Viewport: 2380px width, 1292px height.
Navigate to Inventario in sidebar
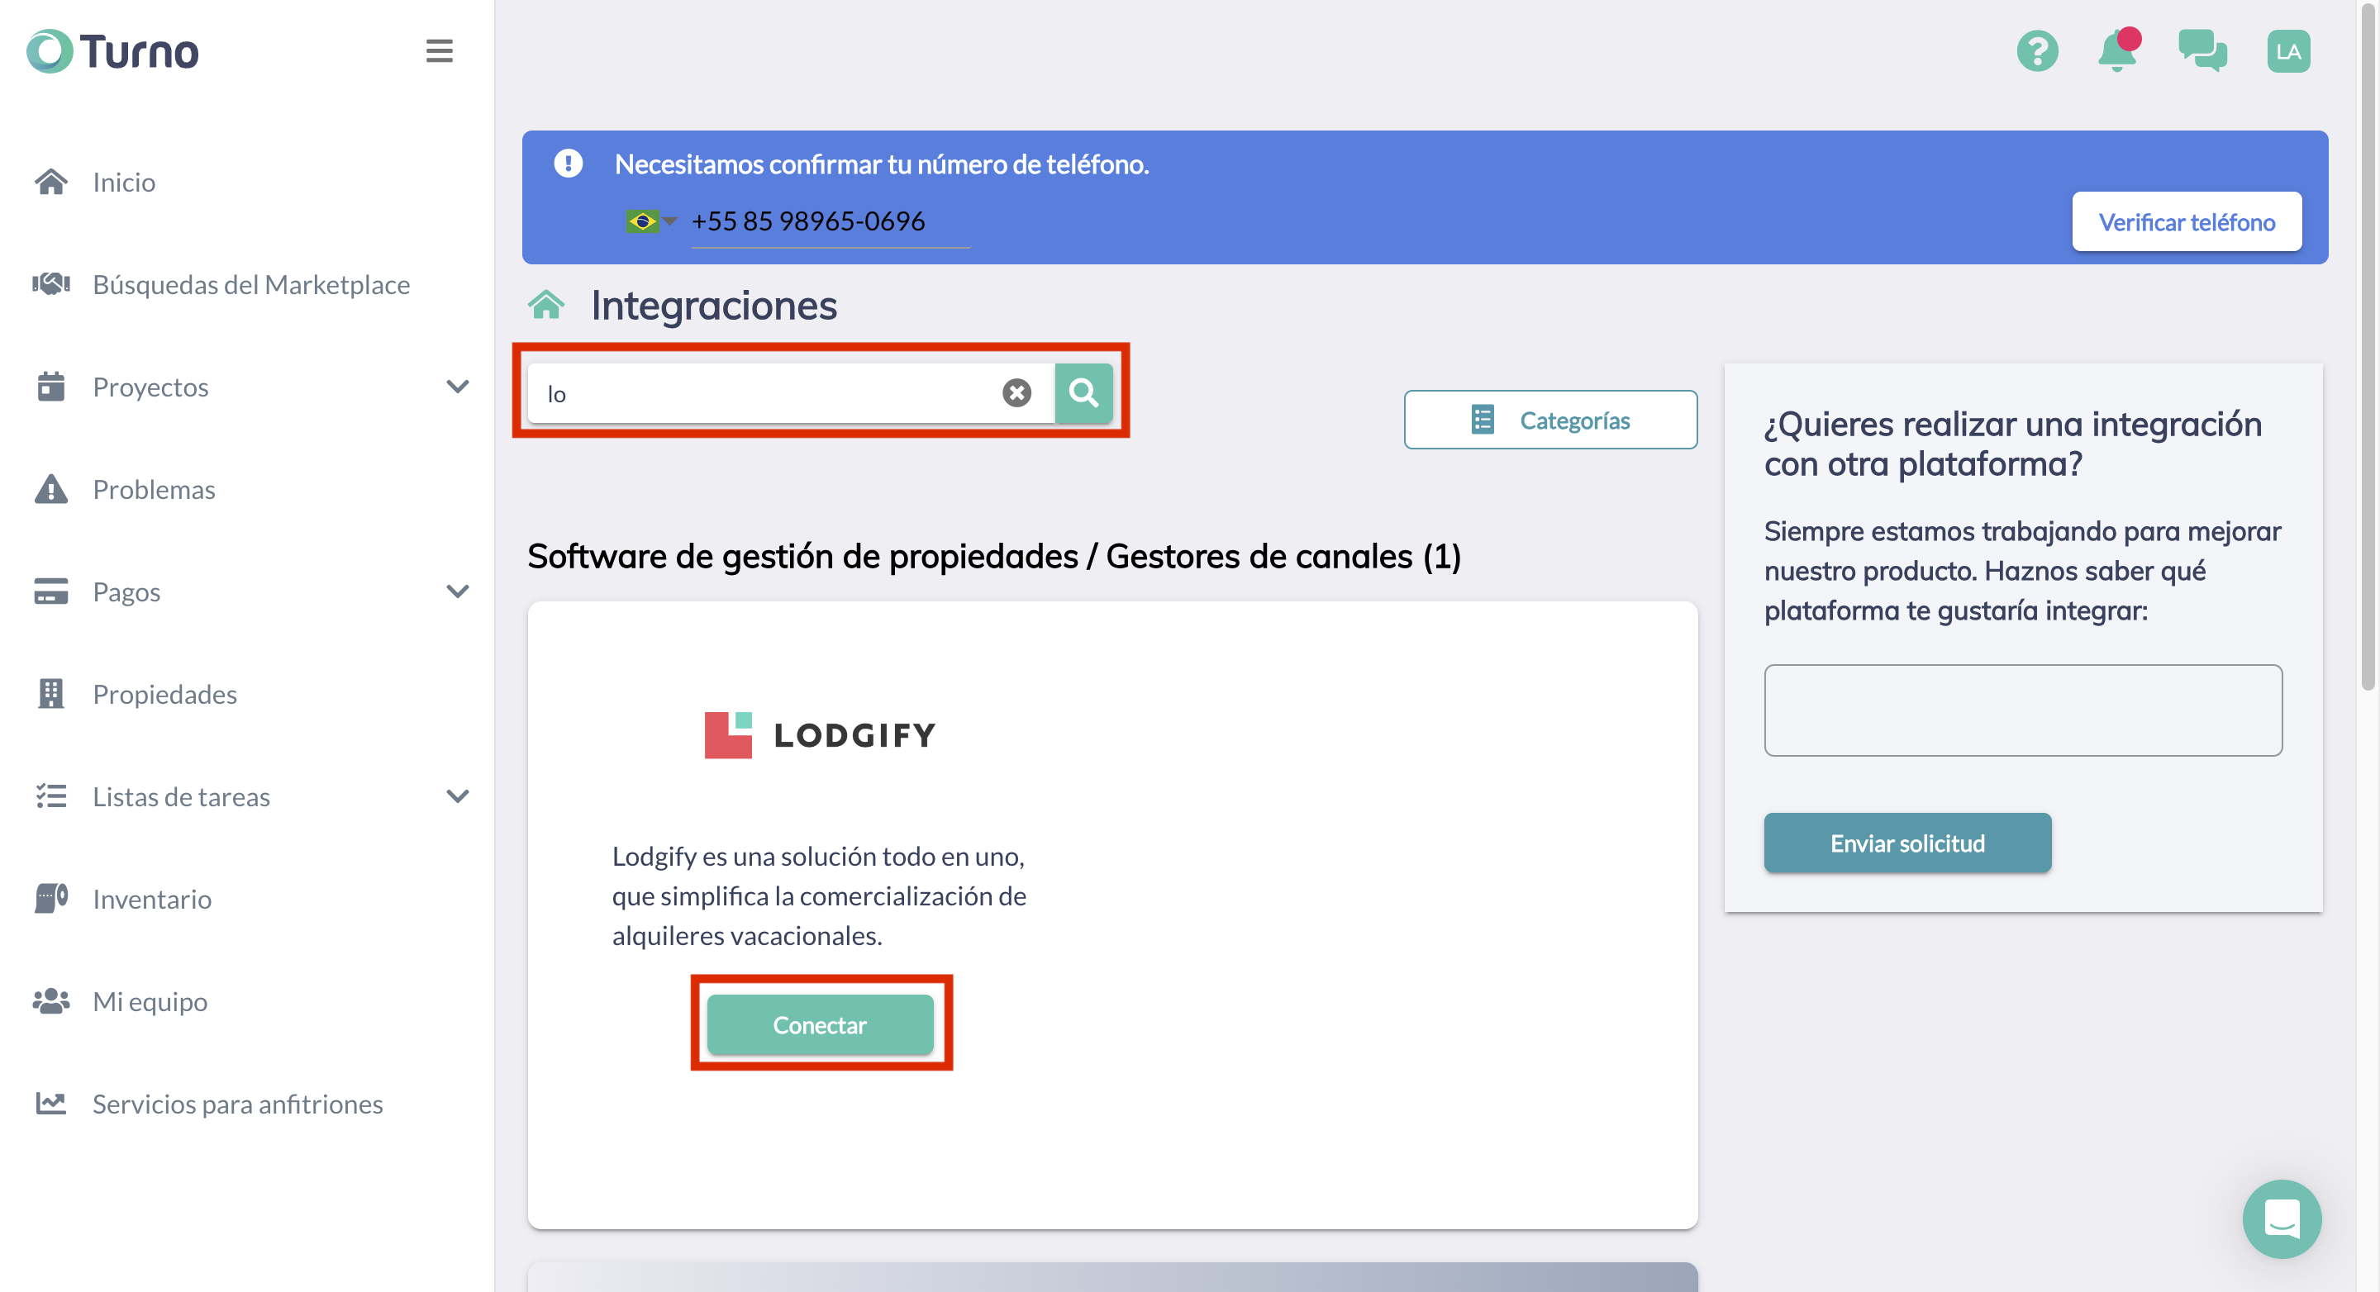pos(151,899)
